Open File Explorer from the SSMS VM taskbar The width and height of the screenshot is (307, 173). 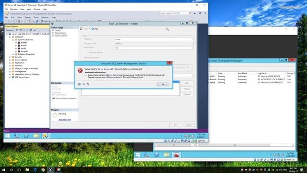click(x=36, y=136)
